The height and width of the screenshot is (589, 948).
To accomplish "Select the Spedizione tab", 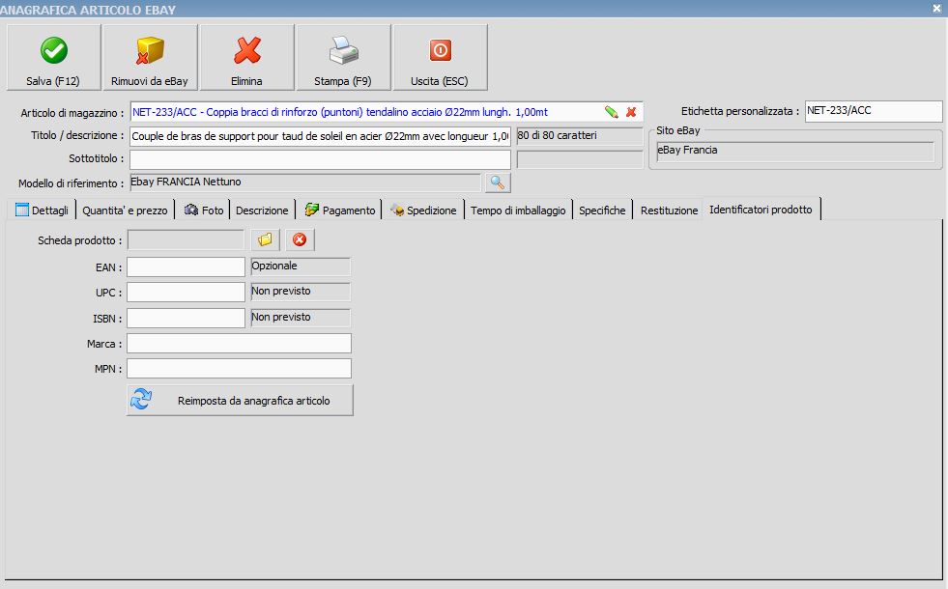I will 423,210.
